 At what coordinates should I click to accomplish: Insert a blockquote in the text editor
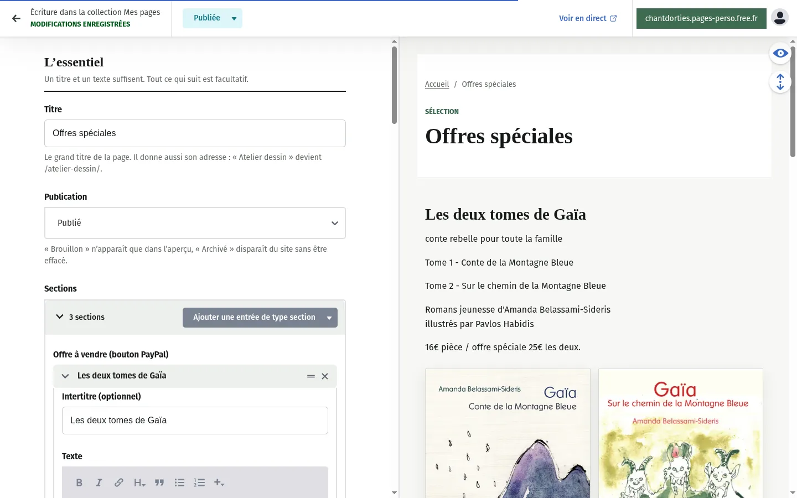pyautogui.click(x=159, y=483)
